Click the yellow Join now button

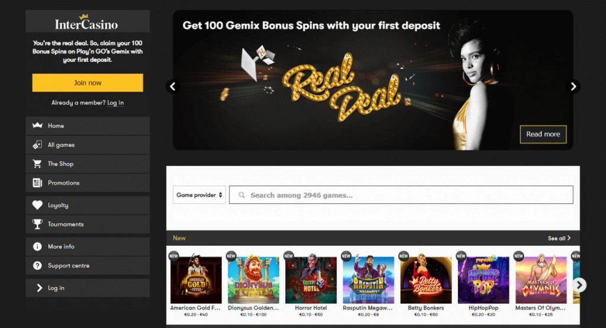(88, 83)
